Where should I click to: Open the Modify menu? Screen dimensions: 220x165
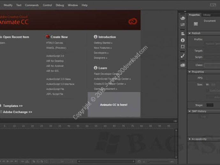(x=8, y=5)
